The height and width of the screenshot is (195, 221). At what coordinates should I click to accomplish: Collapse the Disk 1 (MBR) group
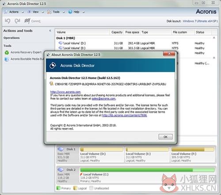214,38
